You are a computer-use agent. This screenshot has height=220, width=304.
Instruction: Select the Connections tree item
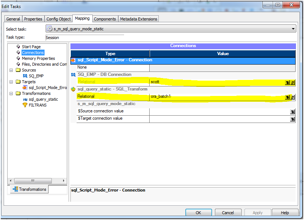click(x=32, y=52)
